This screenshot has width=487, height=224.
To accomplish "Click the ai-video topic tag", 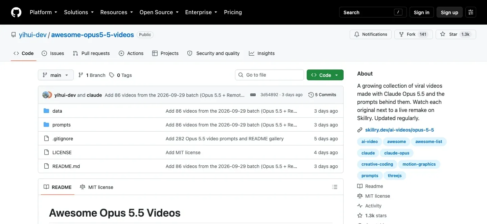I will coord(370,142).
